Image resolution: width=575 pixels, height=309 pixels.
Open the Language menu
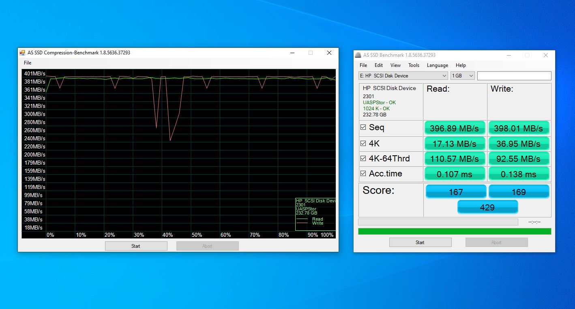437,65
